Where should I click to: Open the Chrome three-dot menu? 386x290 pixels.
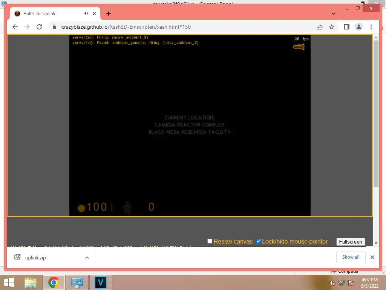coord(371,27)
